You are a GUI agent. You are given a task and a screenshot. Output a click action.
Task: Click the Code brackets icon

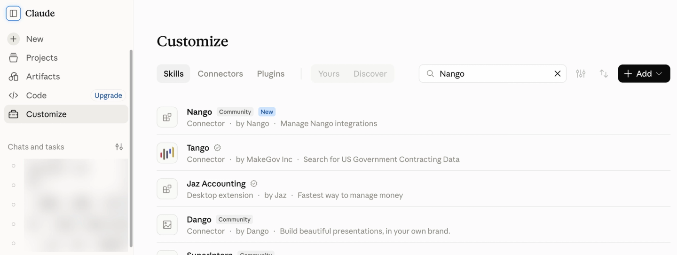[x=13, y=96]
